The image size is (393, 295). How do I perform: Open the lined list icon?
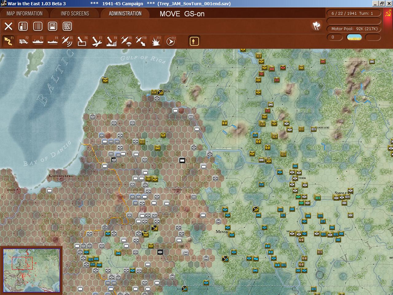[38, 26]
